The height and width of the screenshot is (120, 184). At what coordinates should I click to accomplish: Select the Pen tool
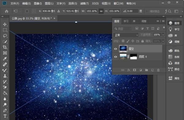5,110
